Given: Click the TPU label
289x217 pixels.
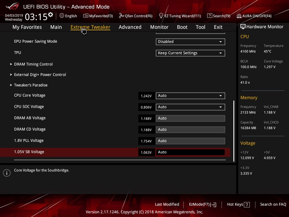Looking at the screenshot, I should tap(17, 53).
